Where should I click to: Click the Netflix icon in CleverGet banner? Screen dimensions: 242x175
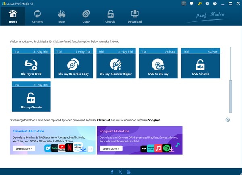tap(69, 148)
